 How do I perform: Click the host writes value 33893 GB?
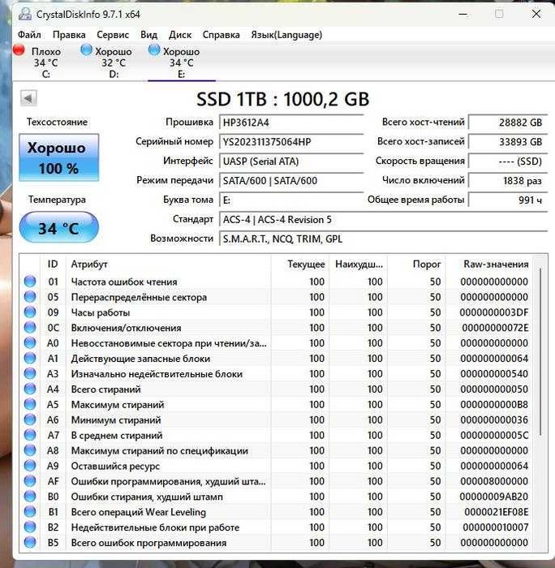click(508, 142)
